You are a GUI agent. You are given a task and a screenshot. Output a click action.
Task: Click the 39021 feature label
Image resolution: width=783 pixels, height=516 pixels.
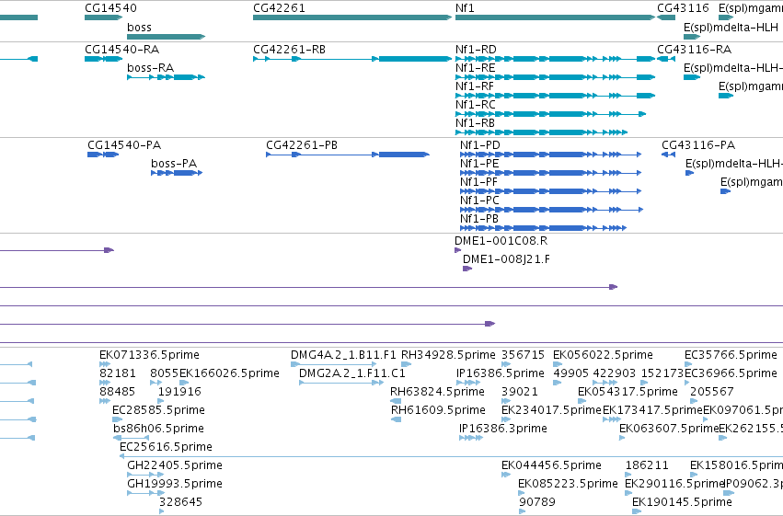(x=520, y=392)
